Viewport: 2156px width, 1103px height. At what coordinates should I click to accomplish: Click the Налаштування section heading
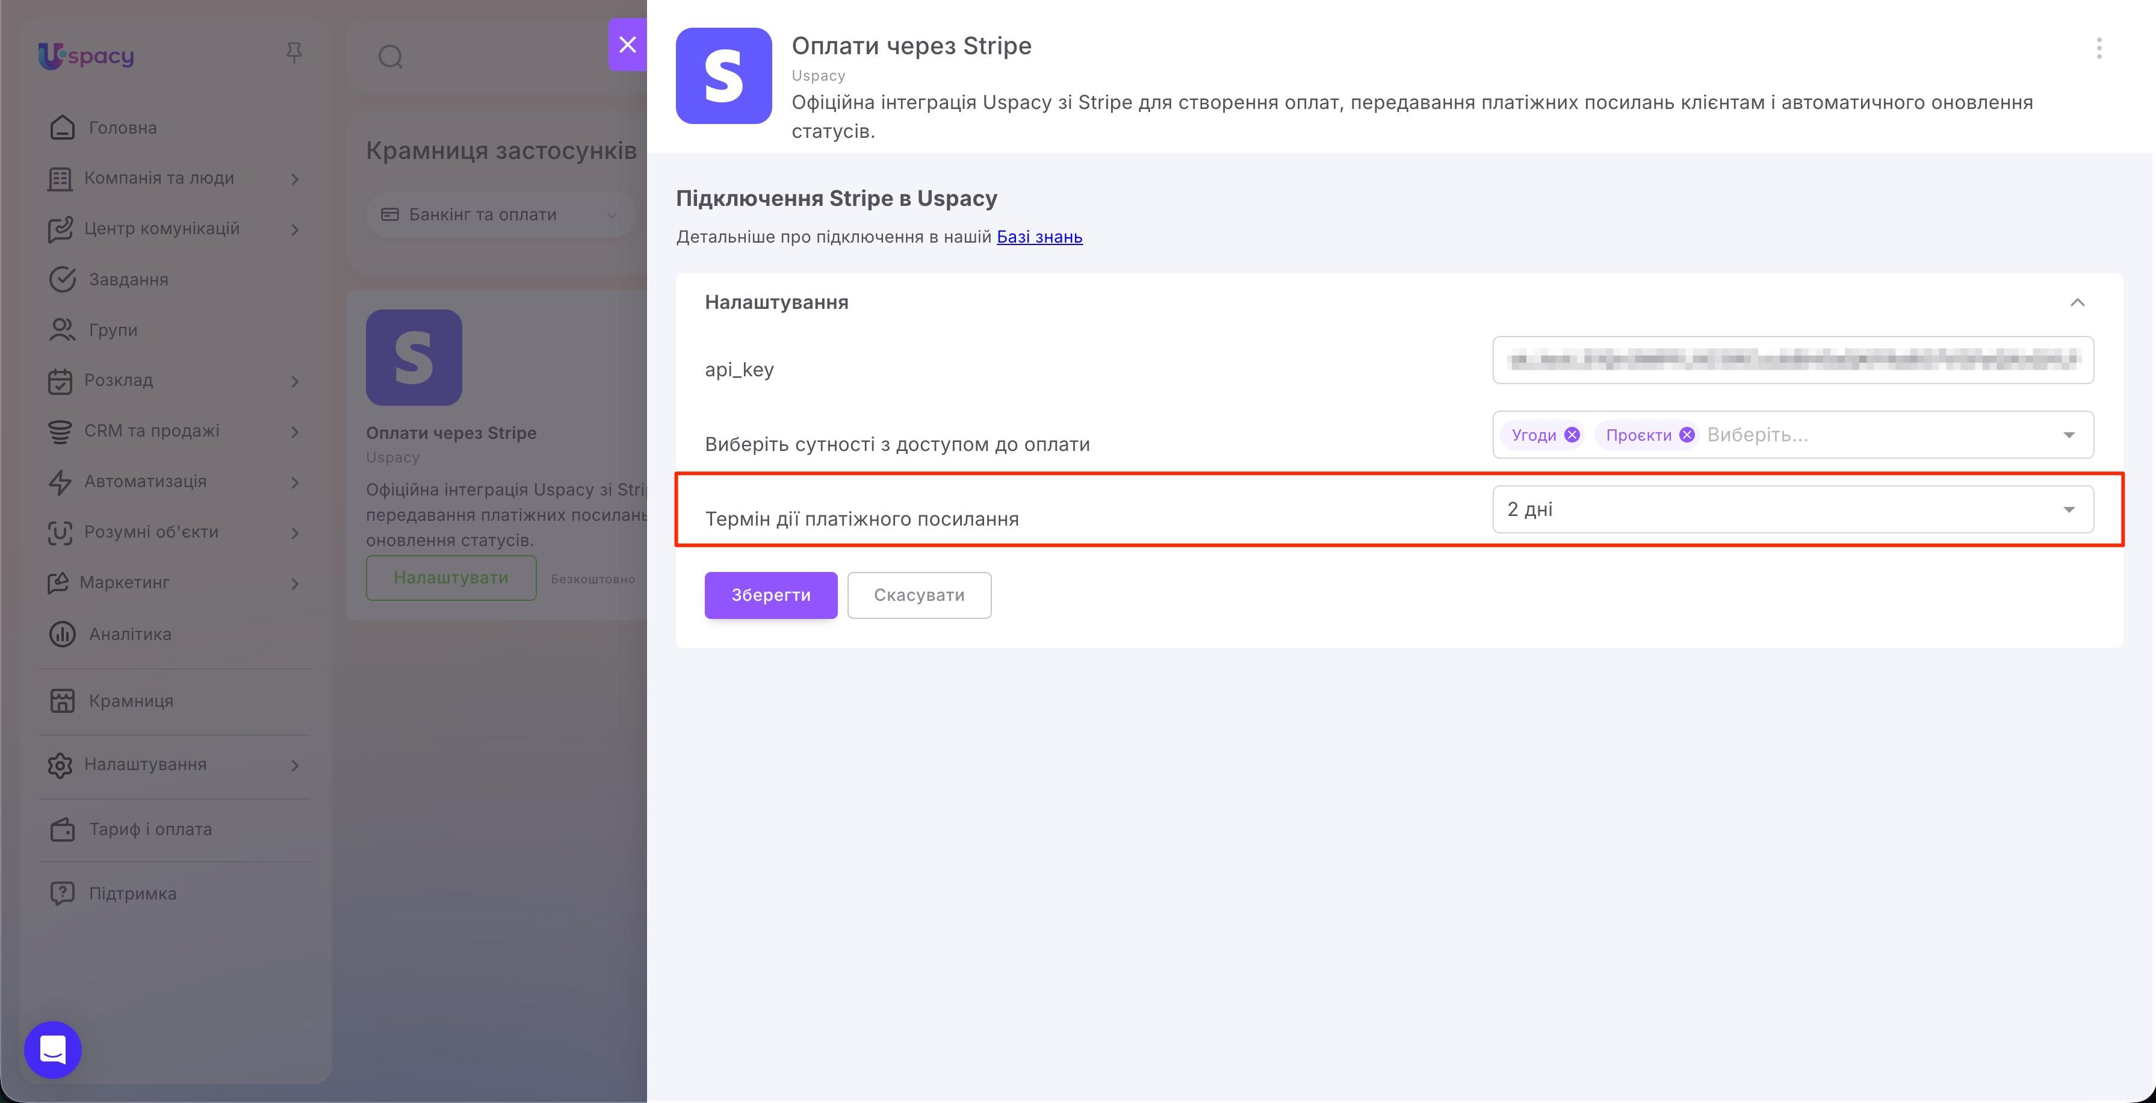[776, 302]
